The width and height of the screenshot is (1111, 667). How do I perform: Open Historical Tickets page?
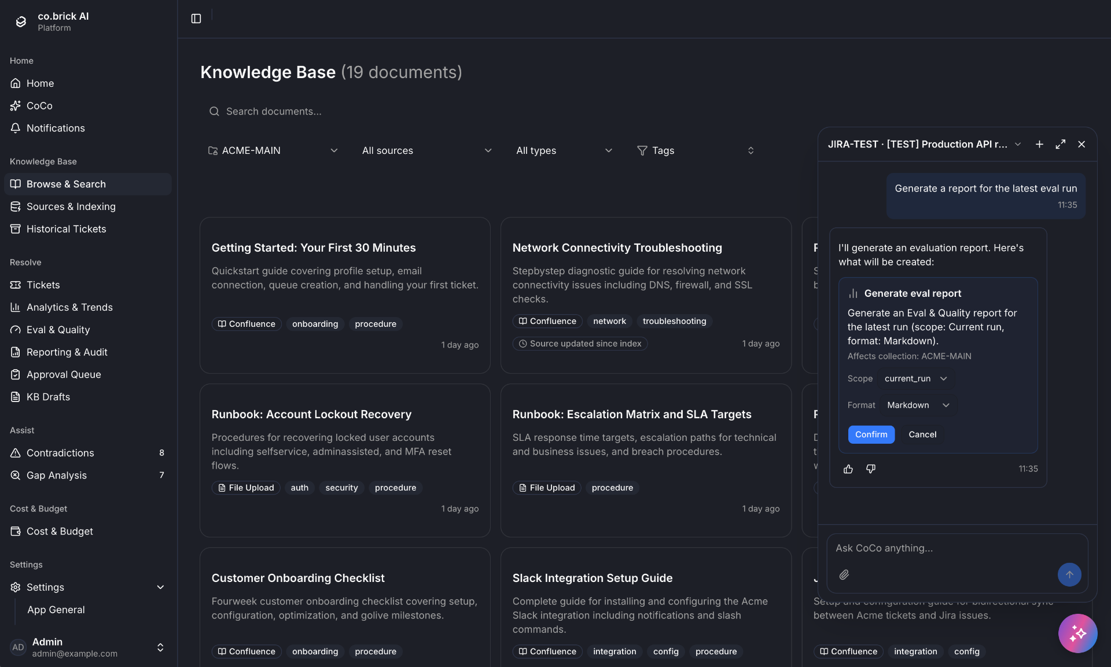click(87, 229)
